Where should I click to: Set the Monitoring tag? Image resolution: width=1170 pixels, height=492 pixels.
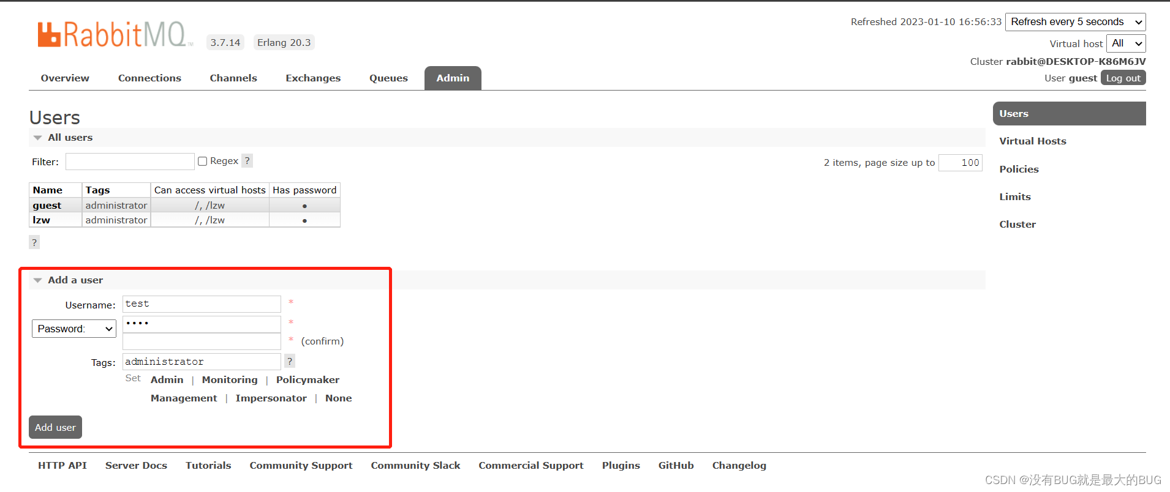pyautogui.click(x=230, y=380)
